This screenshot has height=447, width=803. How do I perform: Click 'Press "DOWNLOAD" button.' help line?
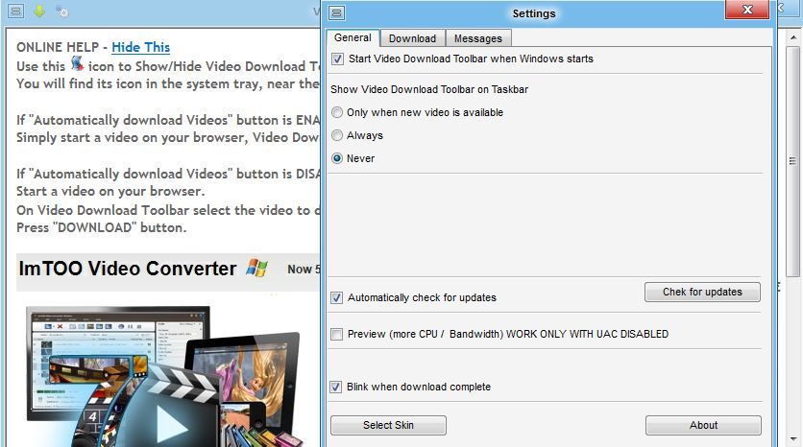(102, 227)
